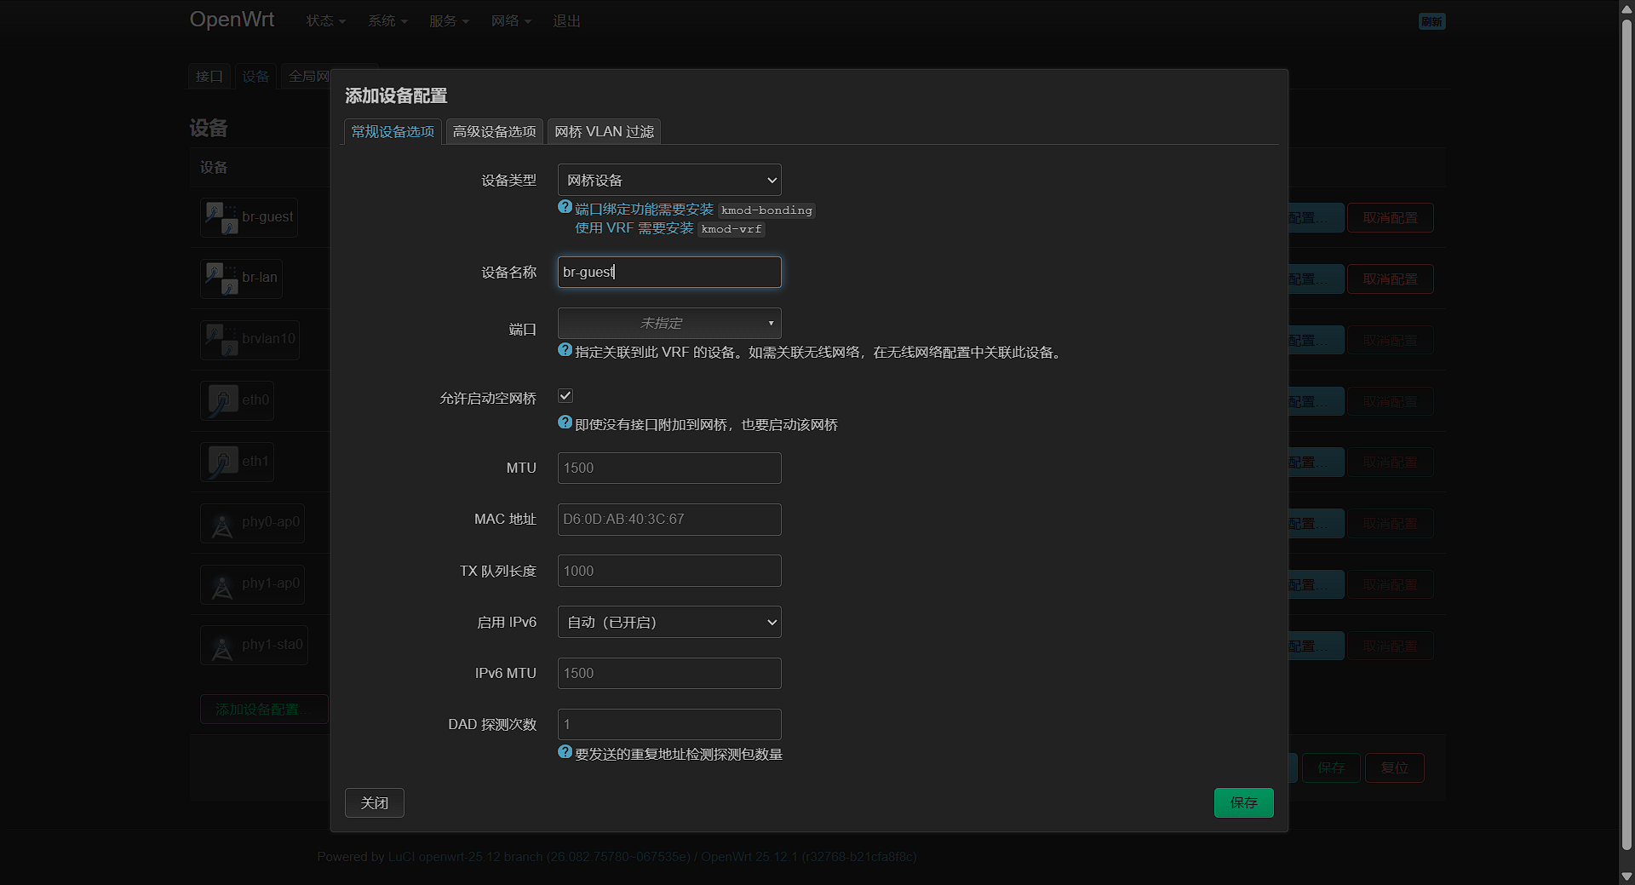Click the page vertical scrollbar

(x=1626, y=426)
